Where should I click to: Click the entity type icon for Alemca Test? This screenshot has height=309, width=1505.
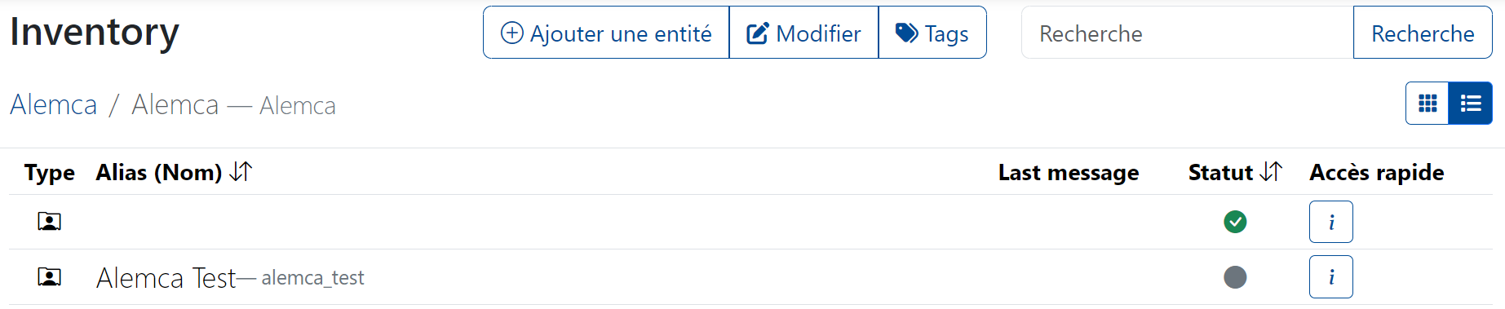coord(50,277)
